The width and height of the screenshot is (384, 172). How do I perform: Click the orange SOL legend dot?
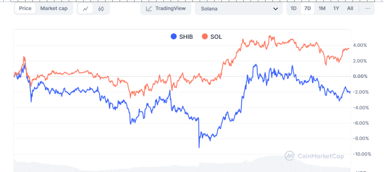[x=205, y=37]
